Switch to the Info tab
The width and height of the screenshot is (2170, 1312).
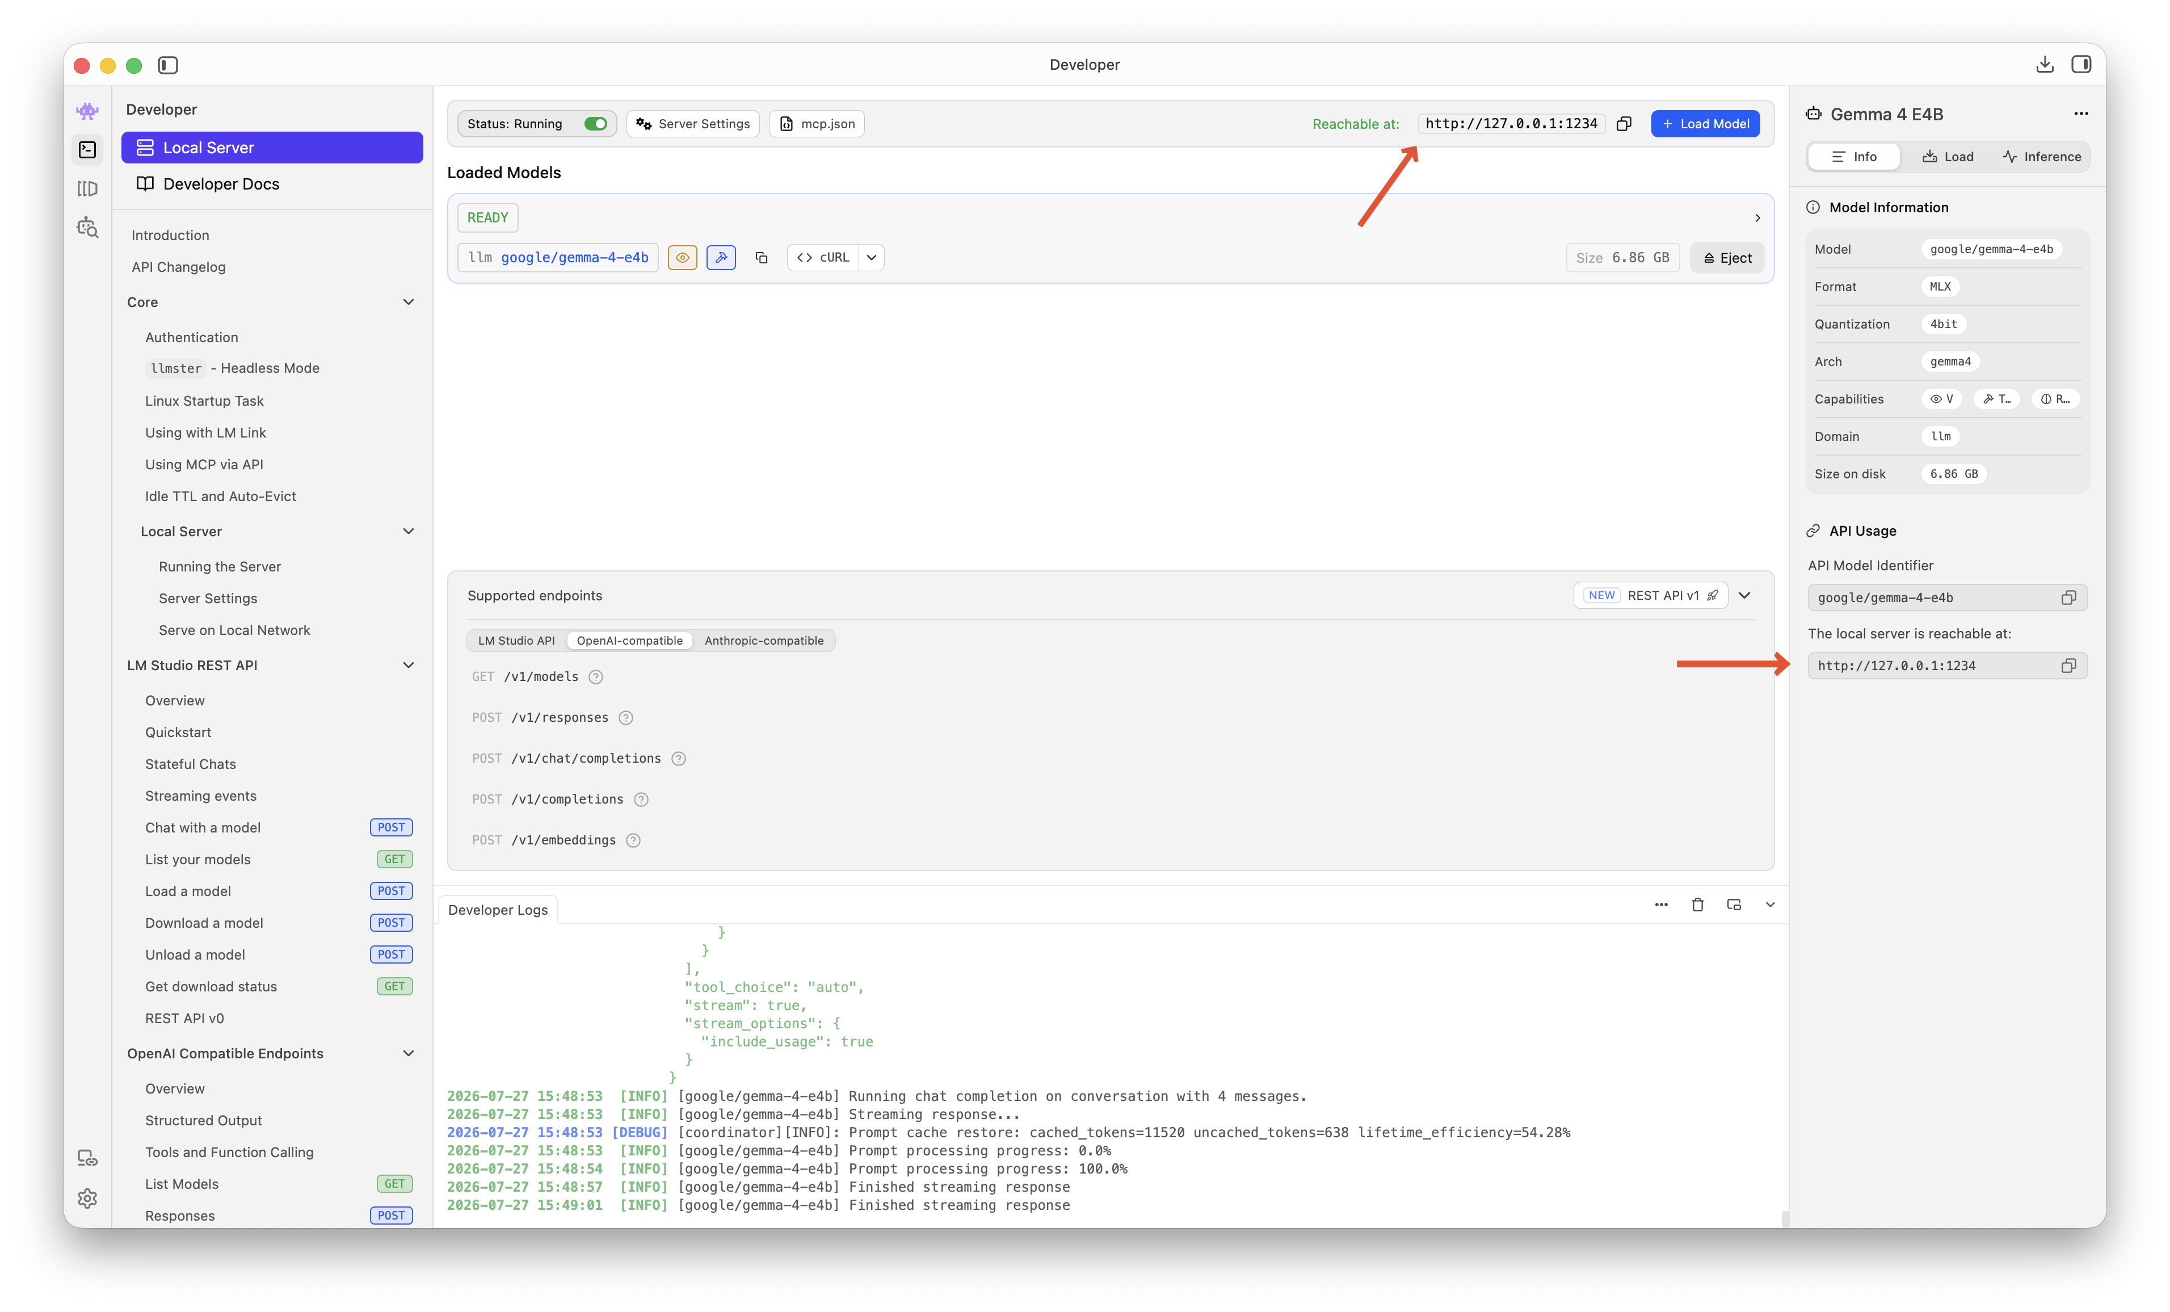coord(1854,157)
